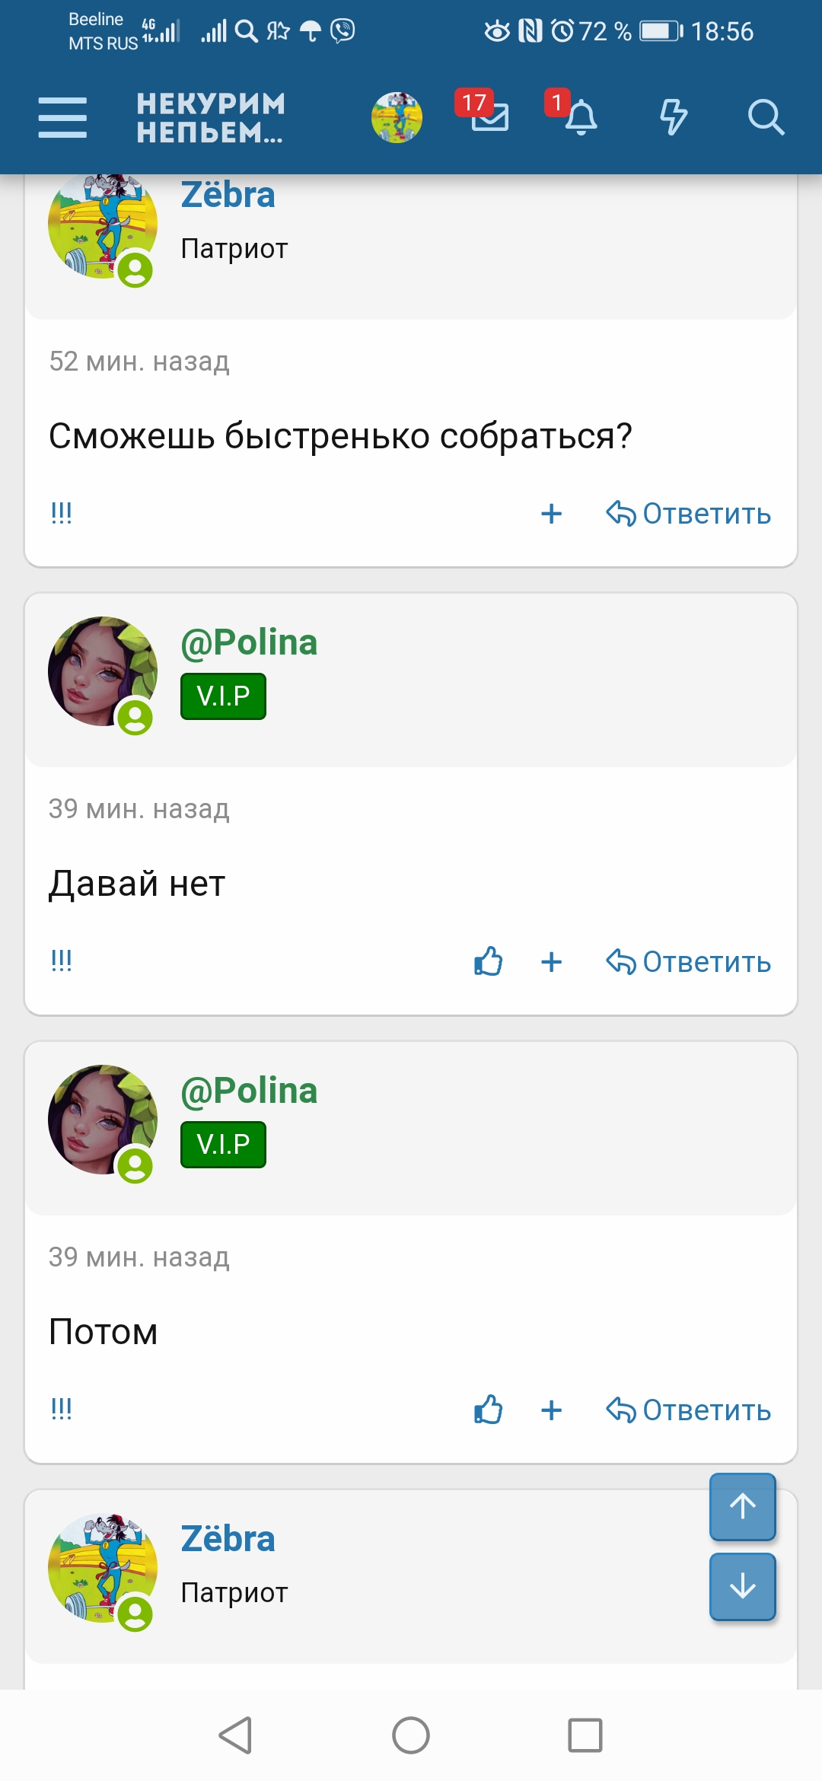This screenshot has height=1781, width=822.
Task: Report the "Давай нет" post via !!!
Action: click(61, 961)
